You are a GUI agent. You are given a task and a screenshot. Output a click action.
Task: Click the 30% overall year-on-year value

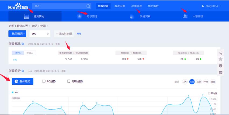tap(124, 59)
